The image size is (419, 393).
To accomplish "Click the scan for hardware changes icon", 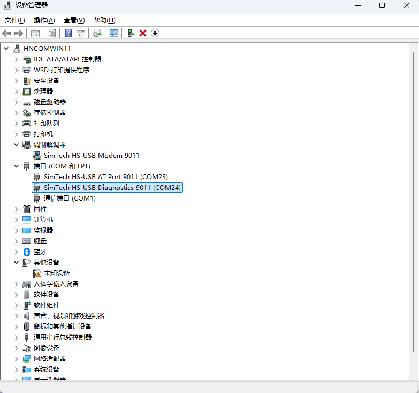I will pyautogui.click(x=114, y=33).
